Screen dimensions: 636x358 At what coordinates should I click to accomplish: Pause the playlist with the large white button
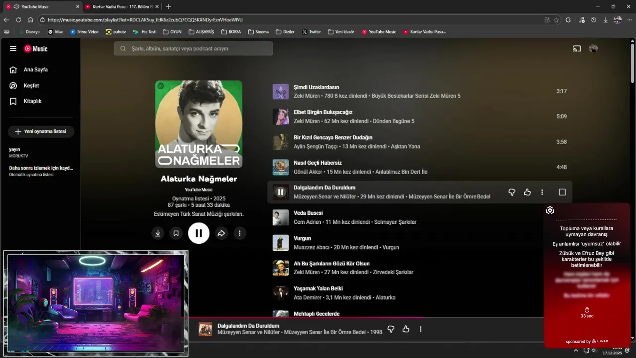tap(199, 233)
